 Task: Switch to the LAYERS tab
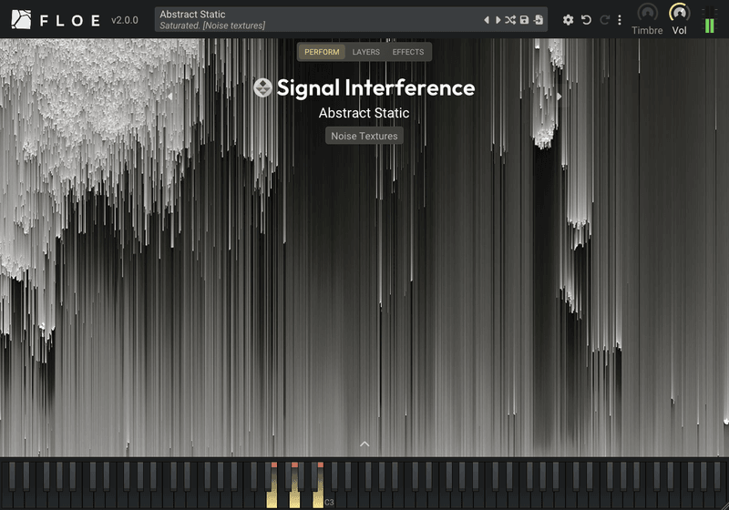pyautogui.click(x=366, y=52)
